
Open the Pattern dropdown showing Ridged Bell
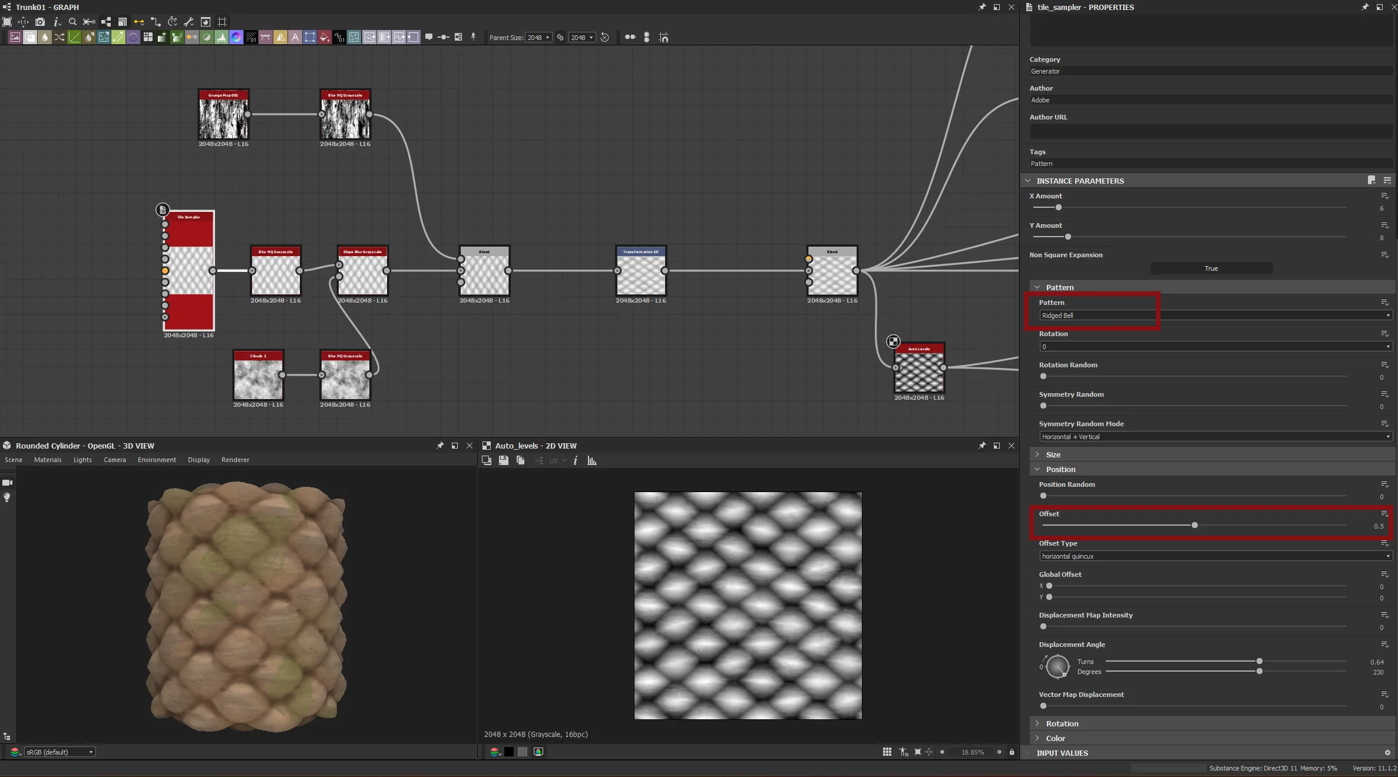tap(1216, 316)
